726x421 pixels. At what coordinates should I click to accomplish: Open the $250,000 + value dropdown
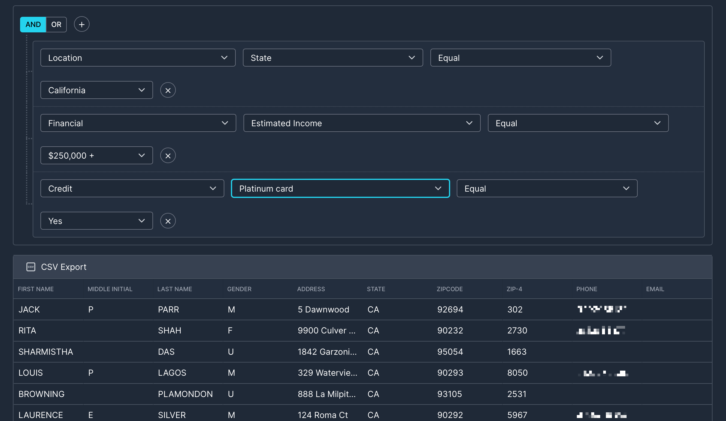pyautogui.click(x=96, y=155)
